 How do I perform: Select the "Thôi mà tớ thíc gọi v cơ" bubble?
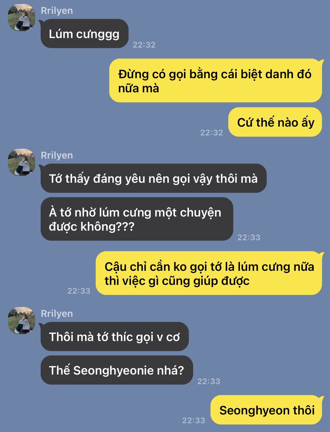point(115,337)
